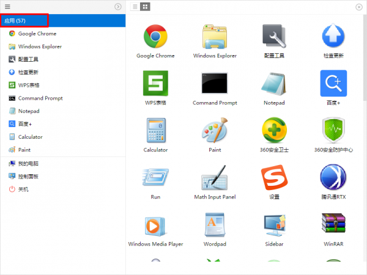The image size is (367, 275).
Task: Select the 应用 (57) category header
Action: coord(63,21)
